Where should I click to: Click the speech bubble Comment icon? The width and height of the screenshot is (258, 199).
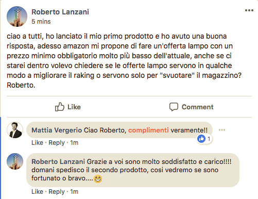point(174,107)
